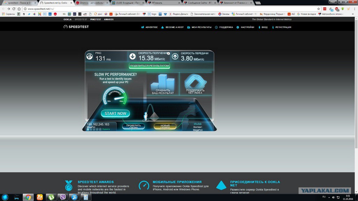Click the Chrome taskbar icon
The height and width of the screenshot is (201, 358).
tap(28, 198)
